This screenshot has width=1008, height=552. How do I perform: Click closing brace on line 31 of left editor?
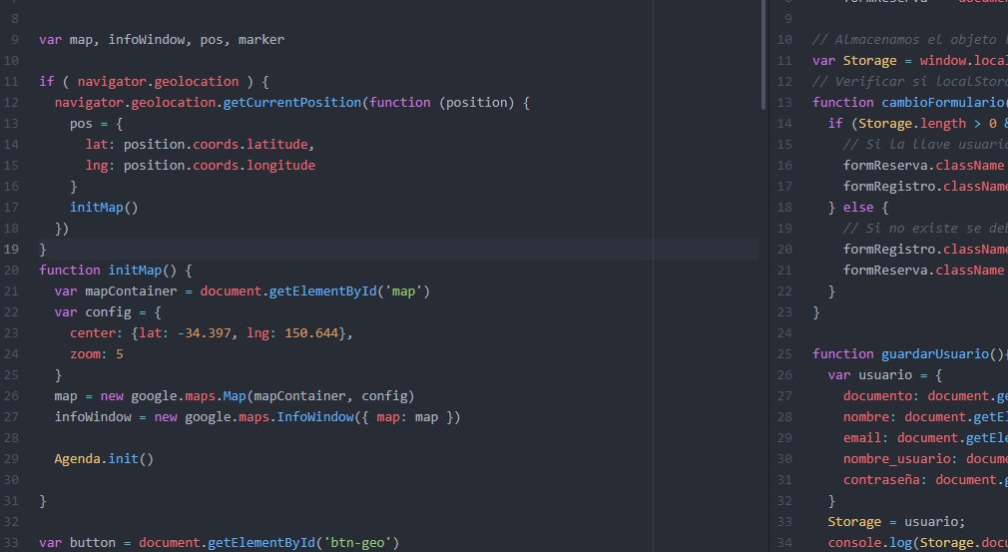[x=43, y=501]
